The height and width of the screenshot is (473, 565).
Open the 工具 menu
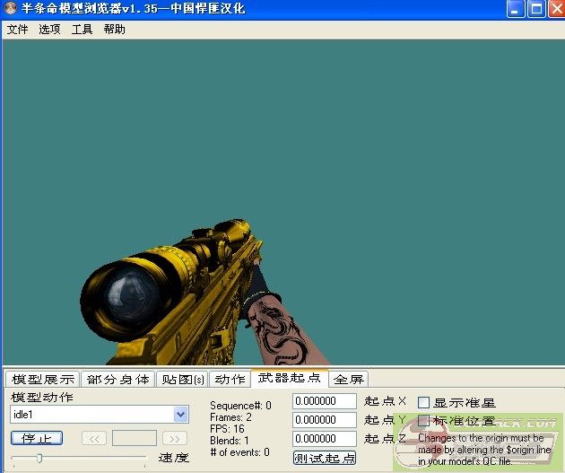[82, 30]
